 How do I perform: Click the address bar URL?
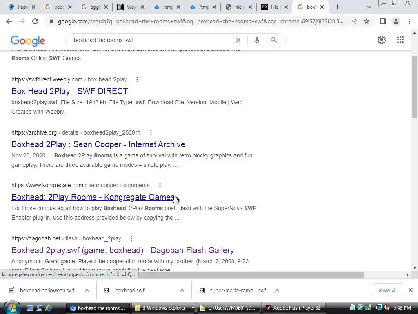tap(200, 21)
